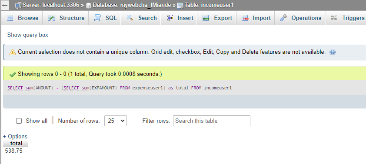Image resolution: width=366 pixels, height=164 pixels.
Task: Click the back arrow collapse icon
Action: point(5,5)
